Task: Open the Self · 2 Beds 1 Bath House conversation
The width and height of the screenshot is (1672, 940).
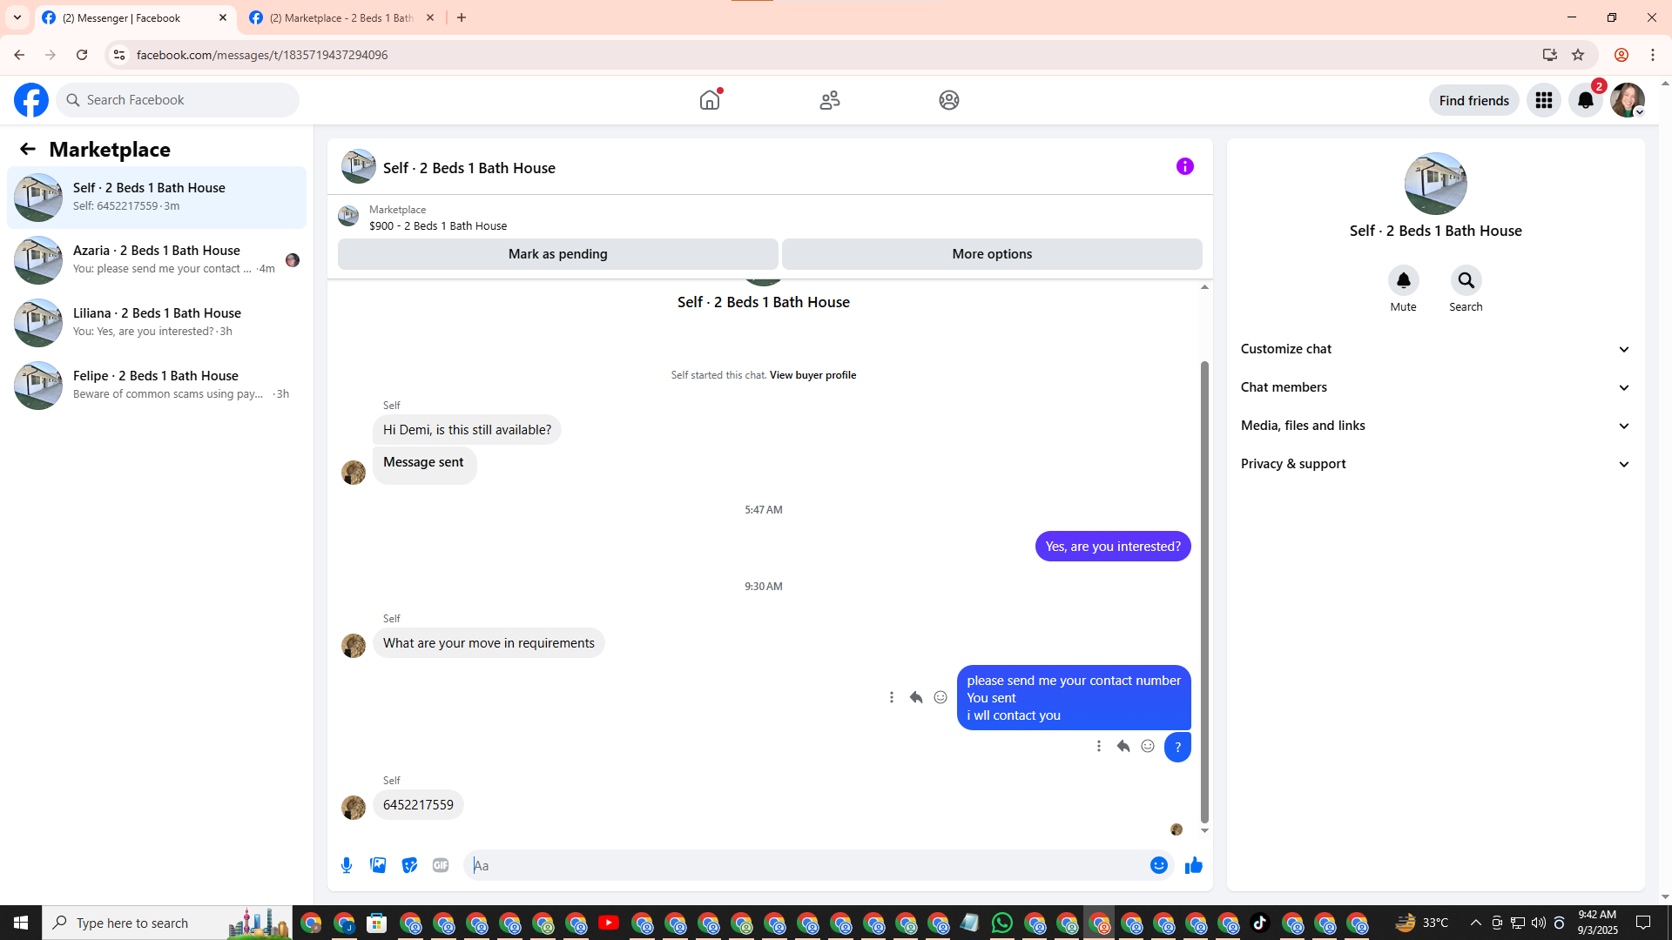Action: pos(157,198)
